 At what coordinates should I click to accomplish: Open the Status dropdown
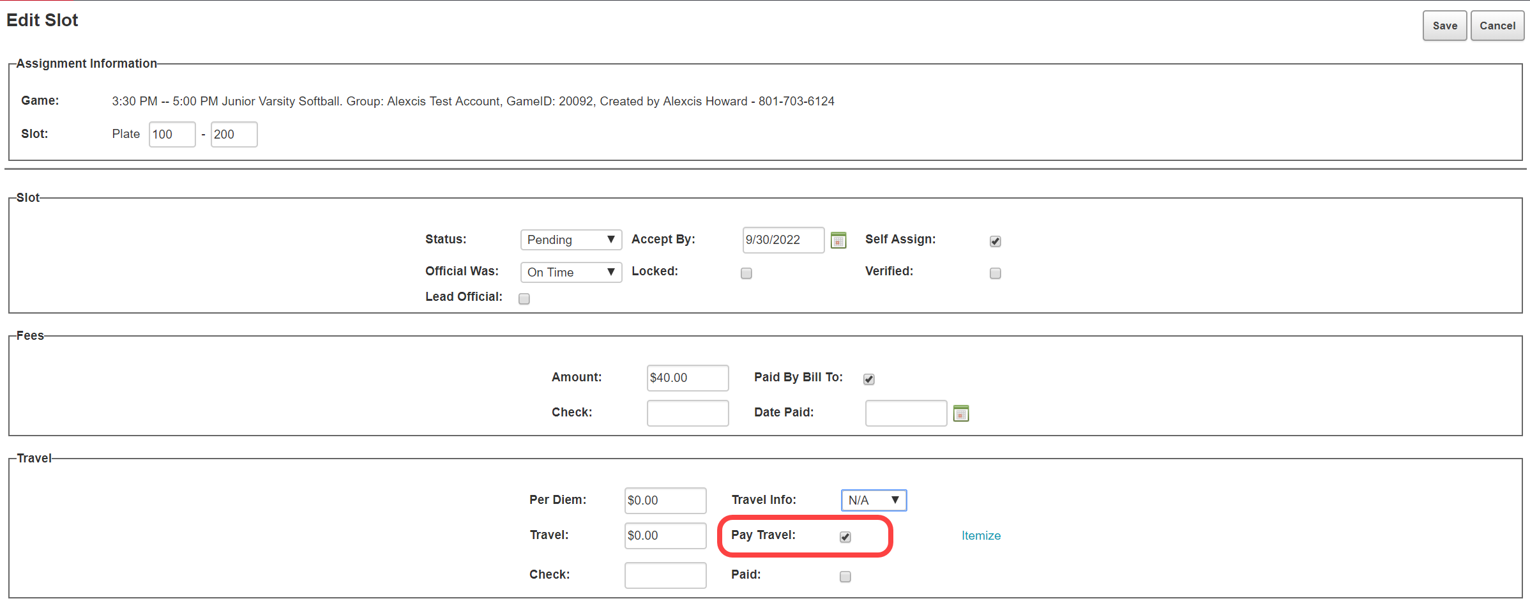pos(571,240)
